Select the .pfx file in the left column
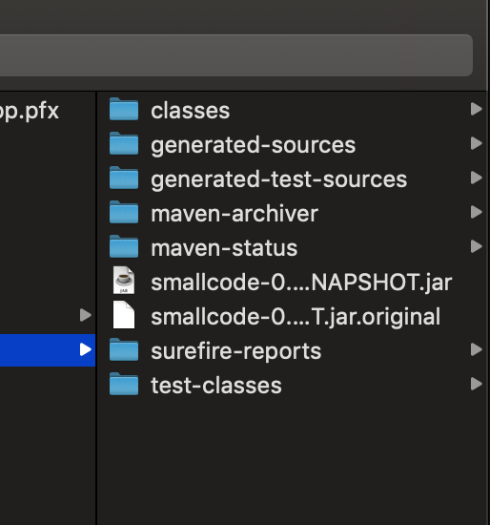Image resolution: width=490 pixels, height=525 pixels. pos(30,112)
